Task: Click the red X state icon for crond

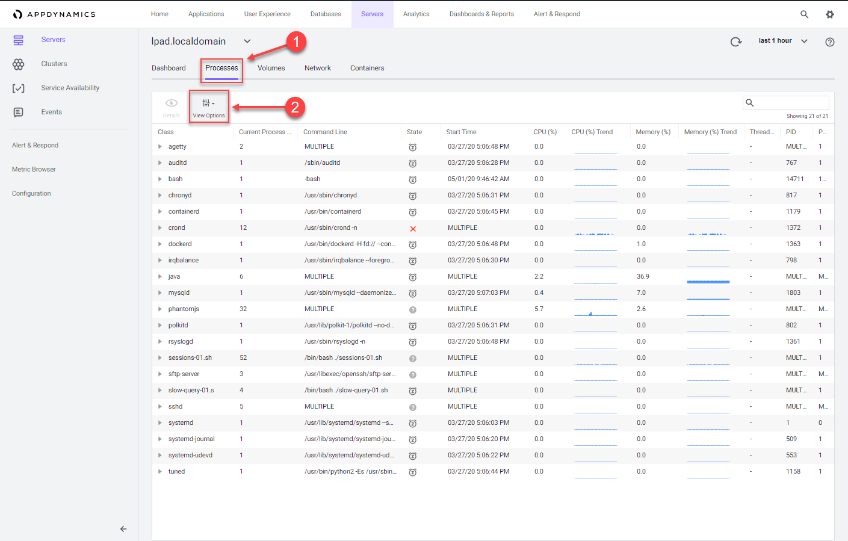Action: point(413,229)
